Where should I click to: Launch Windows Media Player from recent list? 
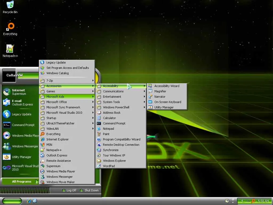(x=20, y=136)
